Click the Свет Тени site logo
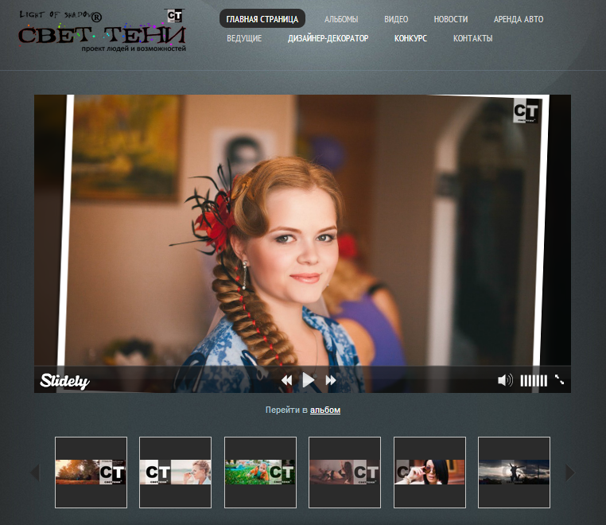Viewport: 606px width, 525px height. [x=103, y=31]
